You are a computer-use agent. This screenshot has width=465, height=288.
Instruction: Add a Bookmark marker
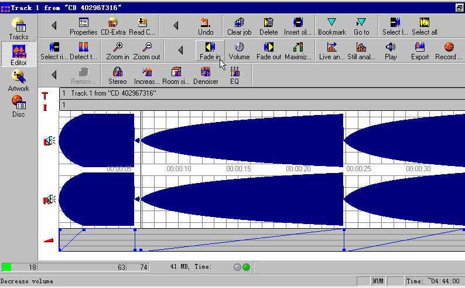331,22
